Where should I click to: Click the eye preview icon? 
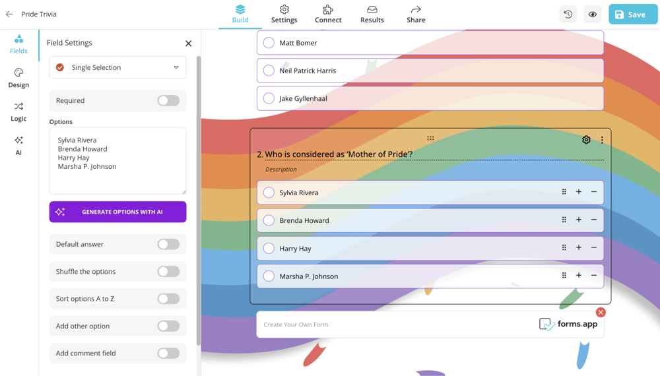click(x=593, y=15)
